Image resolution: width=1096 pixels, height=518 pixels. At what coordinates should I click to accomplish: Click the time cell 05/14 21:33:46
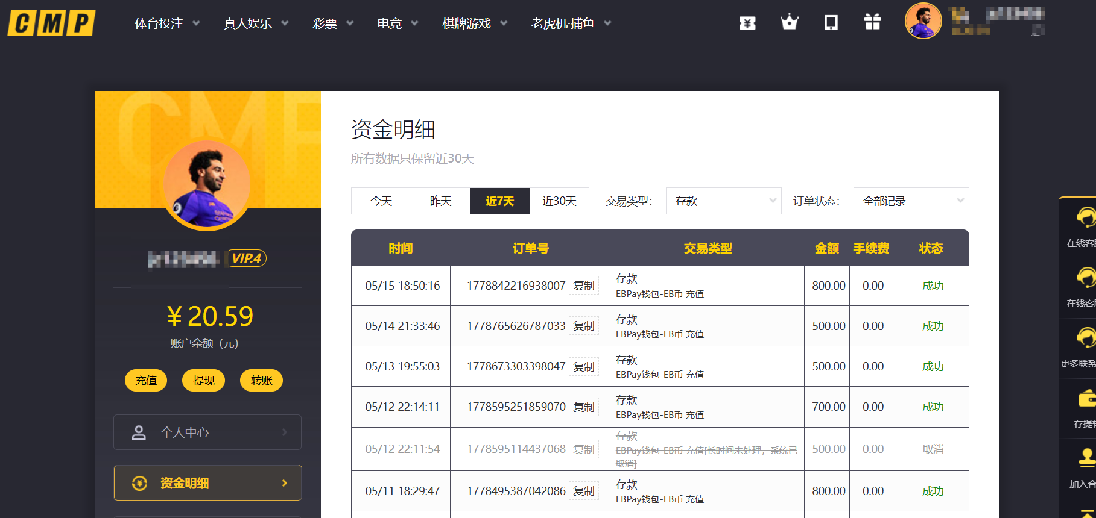pyautogui.click(x=402, y=326)
